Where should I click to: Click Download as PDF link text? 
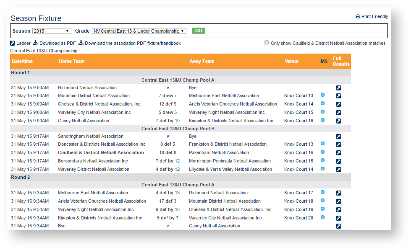(58, 43)
